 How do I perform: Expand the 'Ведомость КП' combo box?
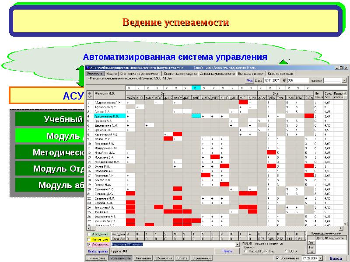238,245
